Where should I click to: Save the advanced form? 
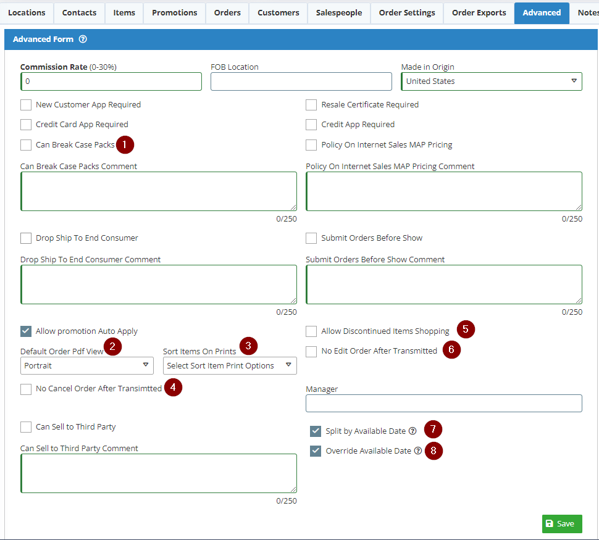coord(562,523)
